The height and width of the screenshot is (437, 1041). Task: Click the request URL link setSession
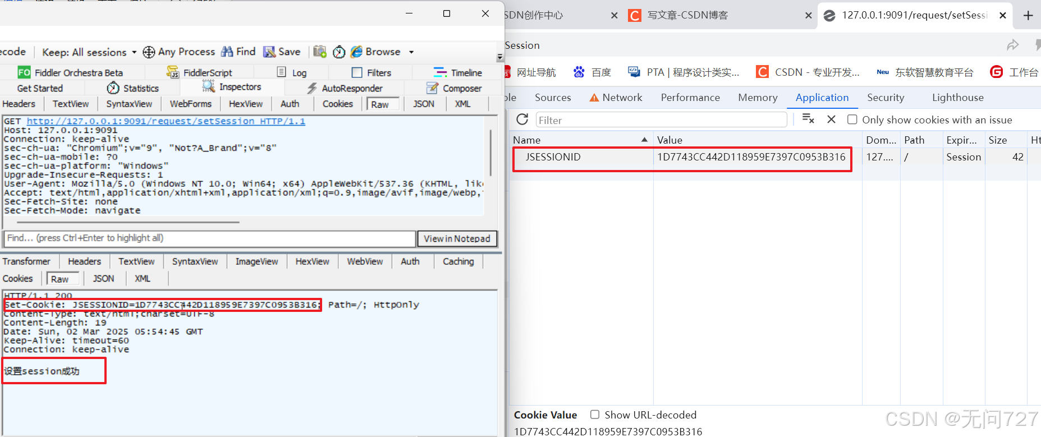click(166, 121)
